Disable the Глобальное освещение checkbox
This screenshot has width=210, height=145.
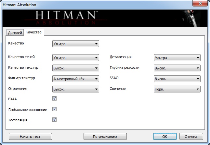[x=54, y=109]
